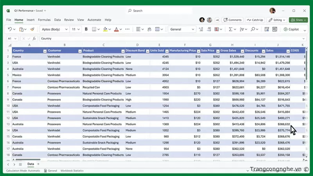Click the Catch Up button
313x176 pixels.
[255, 20]
